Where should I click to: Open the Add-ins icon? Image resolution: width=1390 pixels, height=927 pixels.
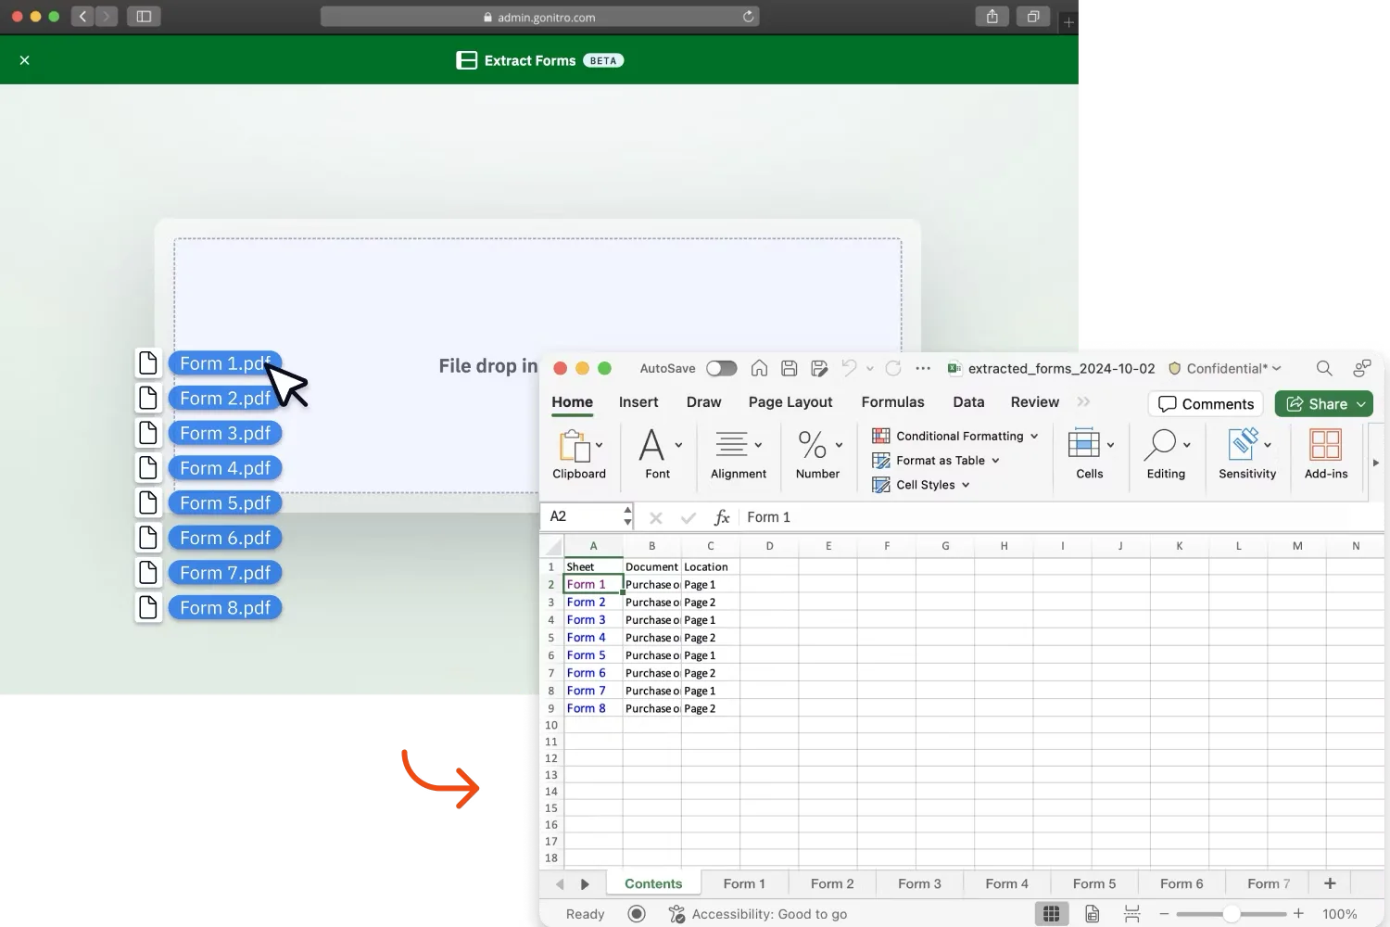coord(1325,445)
